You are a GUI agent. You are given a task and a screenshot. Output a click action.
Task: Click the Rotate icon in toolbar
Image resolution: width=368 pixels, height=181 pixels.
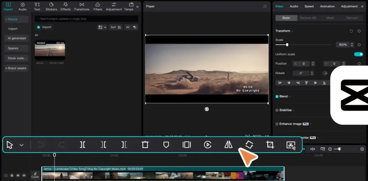(x=249, y=145)
